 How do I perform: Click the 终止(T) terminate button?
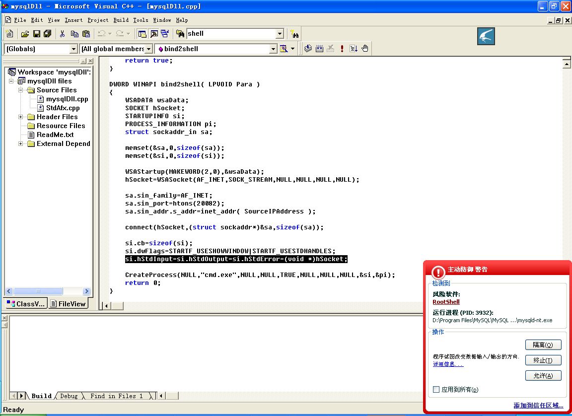(543, 360)
